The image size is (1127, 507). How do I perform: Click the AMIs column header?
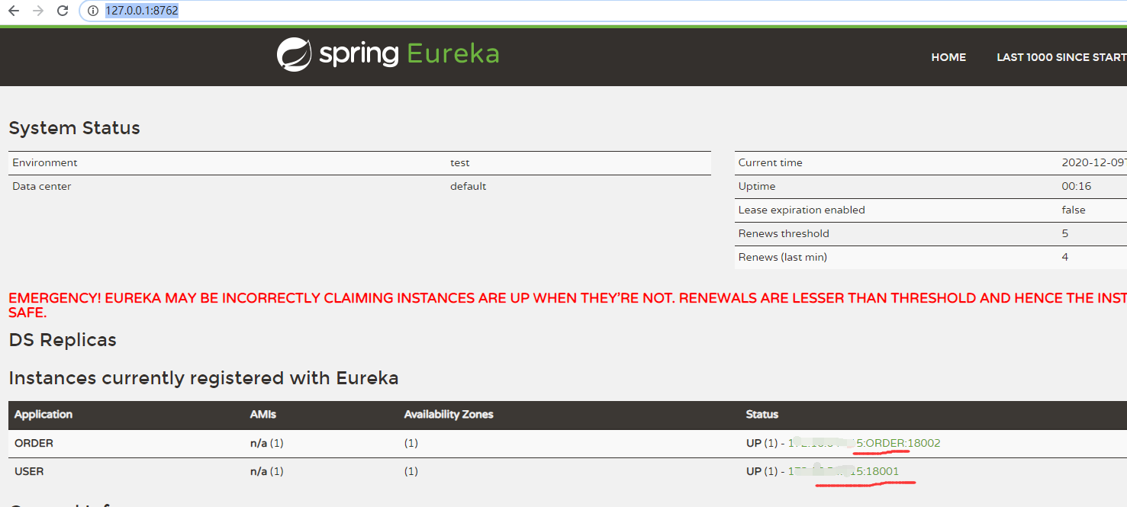tap(263, 414)
